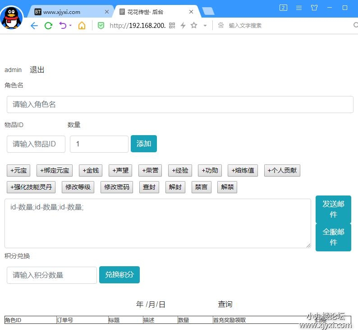Click the 添加 button
Viewport: 358px width, 332px height.
coord(143,144)
